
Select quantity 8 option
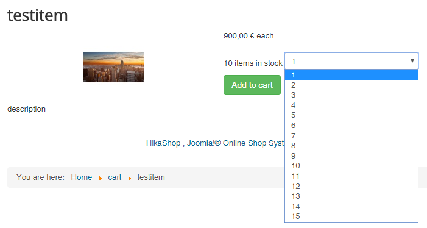[x=351, y=146]
